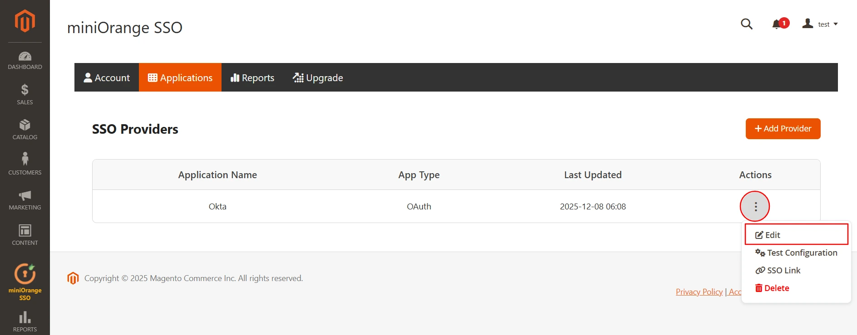This screenshot has width=857, height=335.
Task: Expand the test user account dropdown
Action: [820, 24]
